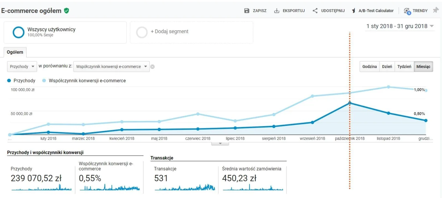Click the Transakcje sparkline chart
The height and width of the screenshot is (198, 442).
(185, 188)
